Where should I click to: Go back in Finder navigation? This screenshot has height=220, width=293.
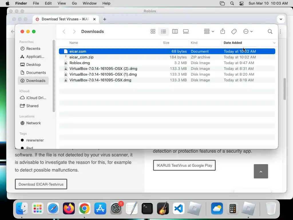(x=64, y=32)
